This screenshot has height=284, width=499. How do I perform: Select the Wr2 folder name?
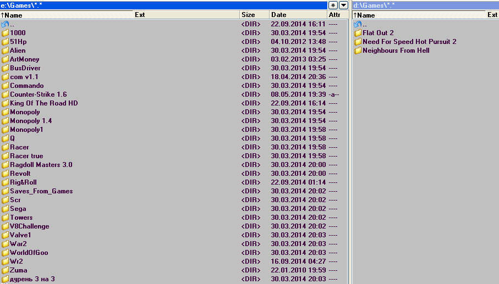click(x=17, y=261)
